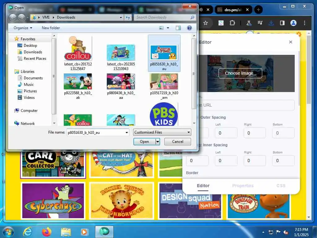Click the Choose Image button

pos(240,73)
